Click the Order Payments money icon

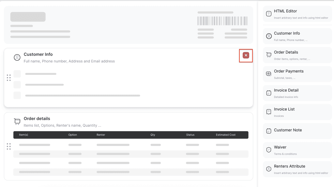coord(269,74)
